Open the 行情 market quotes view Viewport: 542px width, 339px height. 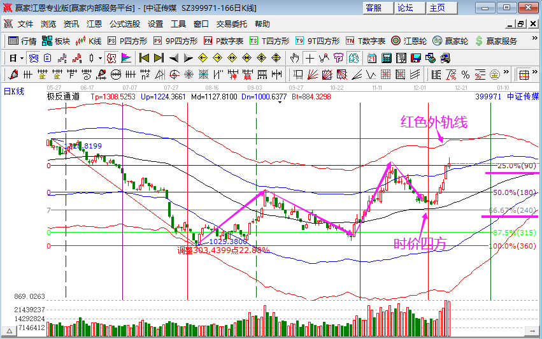point(22,41)
